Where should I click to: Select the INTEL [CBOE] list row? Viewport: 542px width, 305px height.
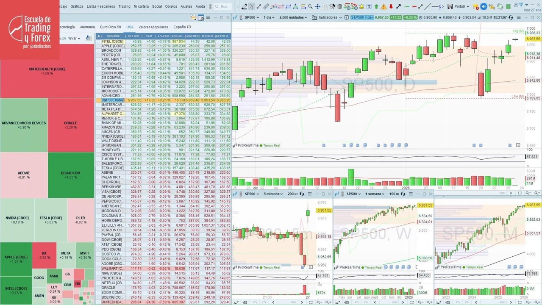[163, 41]
